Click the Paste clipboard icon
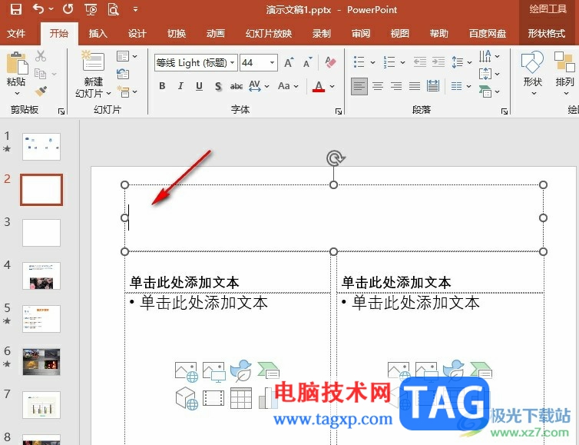This screenshot has width=579, height=445. pos(17,62)
